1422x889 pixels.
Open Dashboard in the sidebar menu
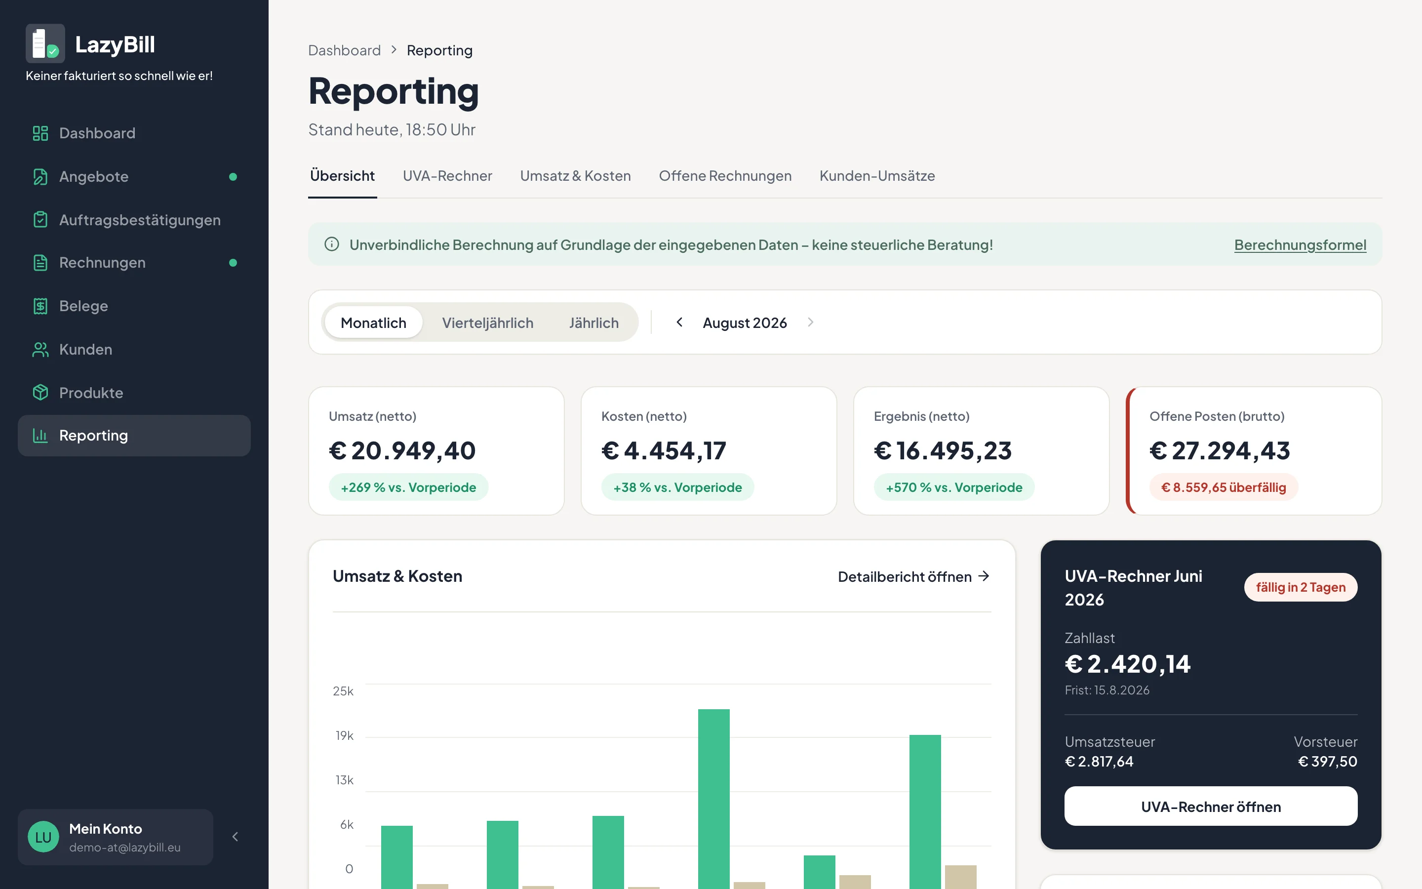[x=134, y=133]
